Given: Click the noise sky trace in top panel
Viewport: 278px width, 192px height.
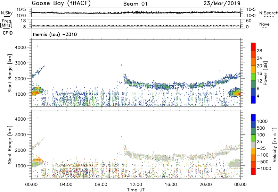Looking at the screenshot, I should click(x=136, y=12).
